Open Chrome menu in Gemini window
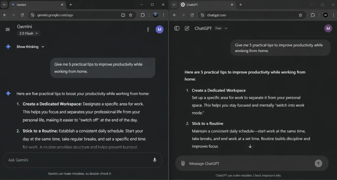The height and width of the screenshot is (180, 337). (164, 15)
